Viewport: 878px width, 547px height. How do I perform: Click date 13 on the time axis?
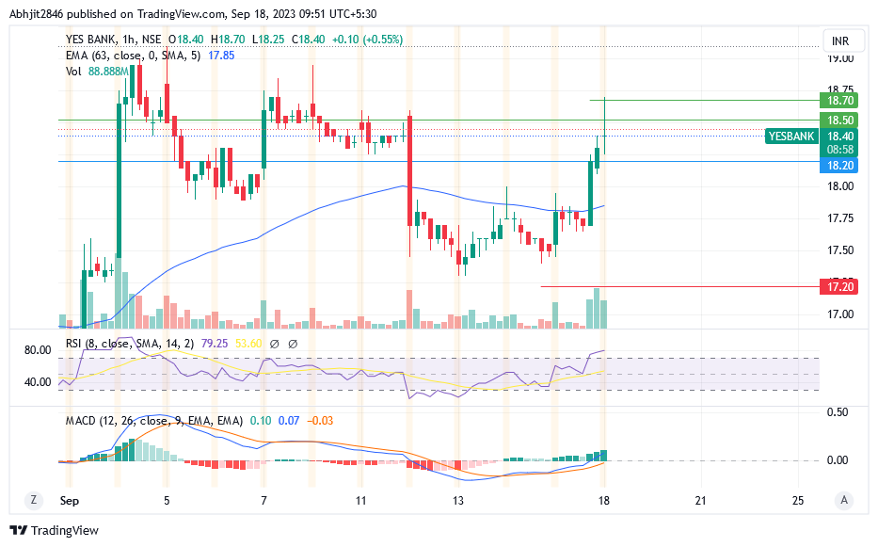pos(458,501)
